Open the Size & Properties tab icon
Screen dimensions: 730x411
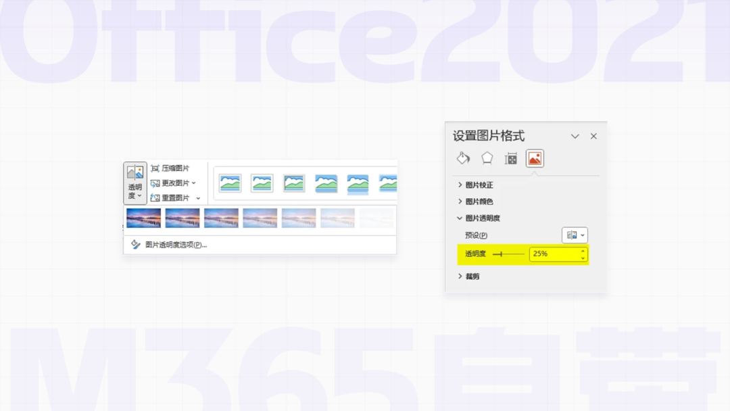tap(511, 158)
